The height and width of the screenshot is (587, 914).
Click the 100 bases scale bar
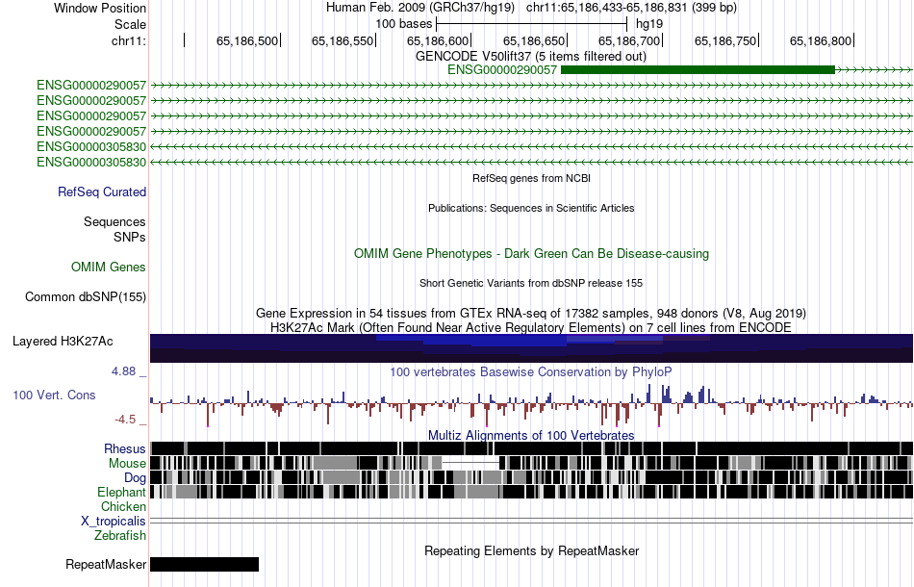pos(531,24)
